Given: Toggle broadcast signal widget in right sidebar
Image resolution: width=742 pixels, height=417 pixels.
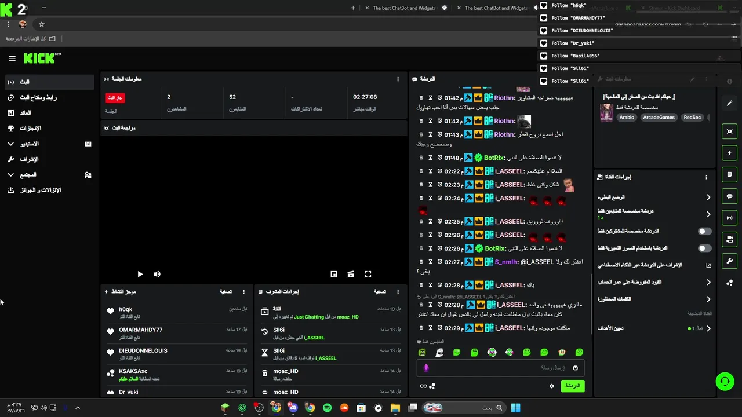Looking at the screenshot, I should click(730, 218).
